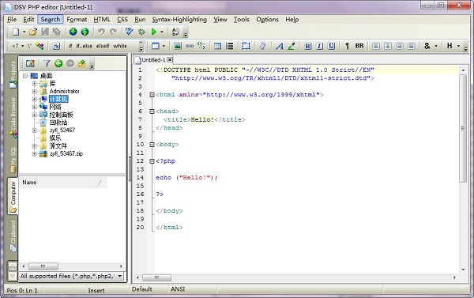474x298 pixels.
Task: Click the green download globe icon
Action: click(x=73, y=32)
